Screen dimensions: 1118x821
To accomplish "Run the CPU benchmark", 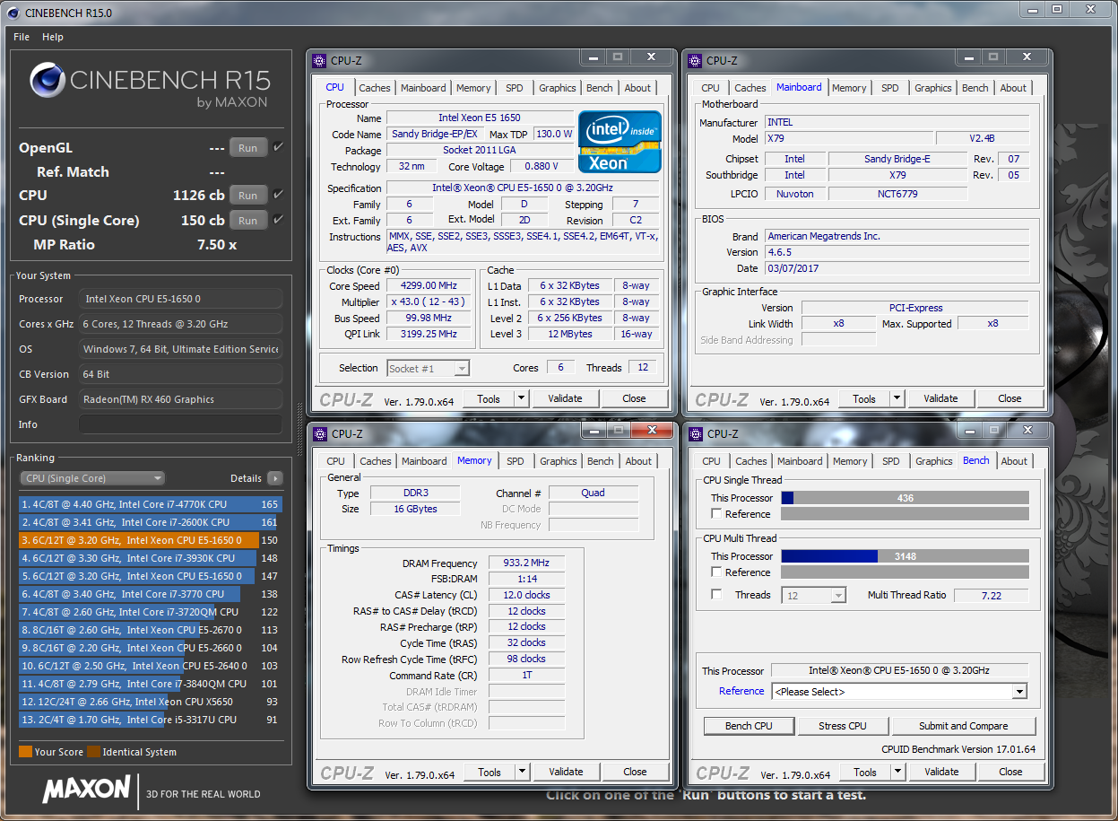I will point(248,195).
